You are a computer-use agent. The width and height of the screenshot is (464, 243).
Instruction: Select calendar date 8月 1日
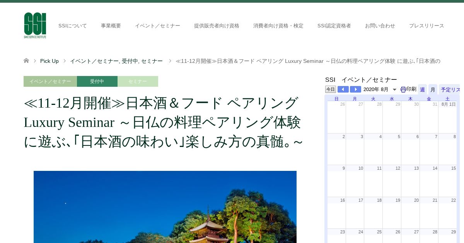coord(449,104)
